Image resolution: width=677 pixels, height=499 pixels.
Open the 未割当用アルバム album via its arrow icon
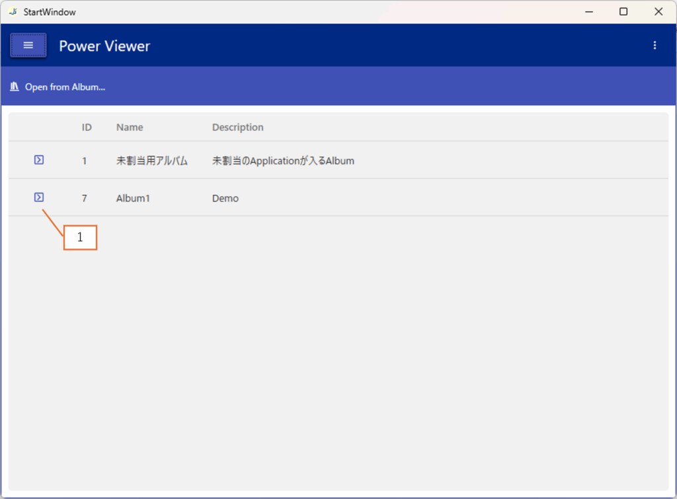click(x=39, y=160)
